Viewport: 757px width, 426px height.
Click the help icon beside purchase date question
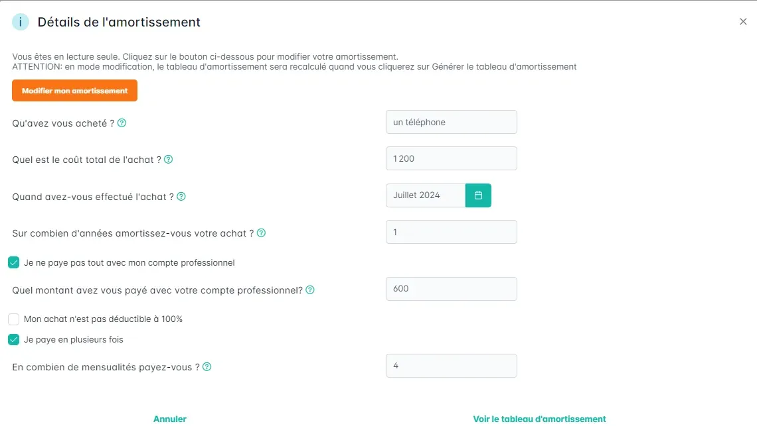pos(181,197)
